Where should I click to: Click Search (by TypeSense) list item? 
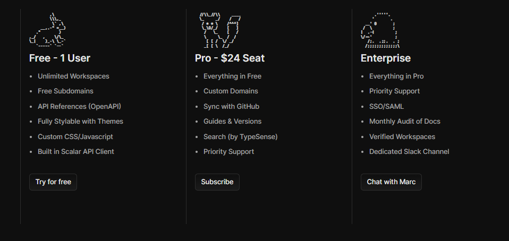(241, 137)
